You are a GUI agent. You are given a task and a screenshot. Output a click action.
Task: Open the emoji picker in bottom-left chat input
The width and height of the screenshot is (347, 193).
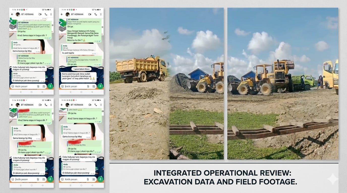(13, 179)
